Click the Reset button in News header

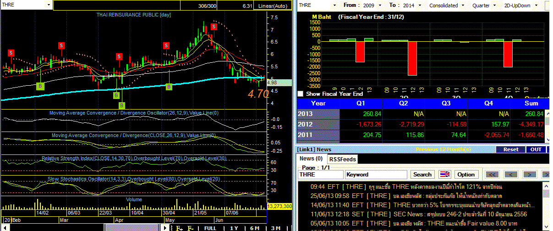pyautogui.click(x=511, y=149)
